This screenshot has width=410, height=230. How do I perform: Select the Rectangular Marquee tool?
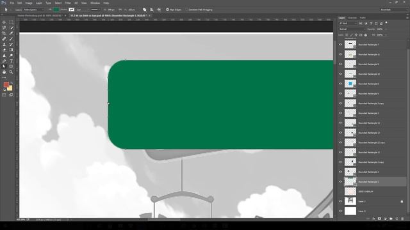click(x=12, y=22)
